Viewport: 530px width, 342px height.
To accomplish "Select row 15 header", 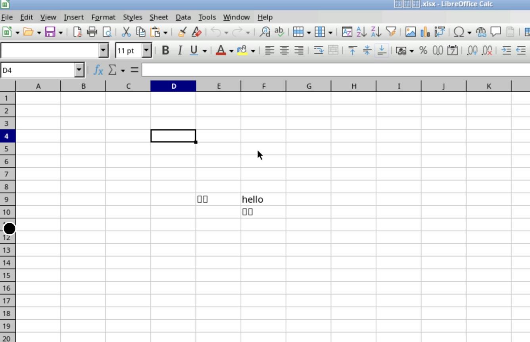I will point(7,275).
